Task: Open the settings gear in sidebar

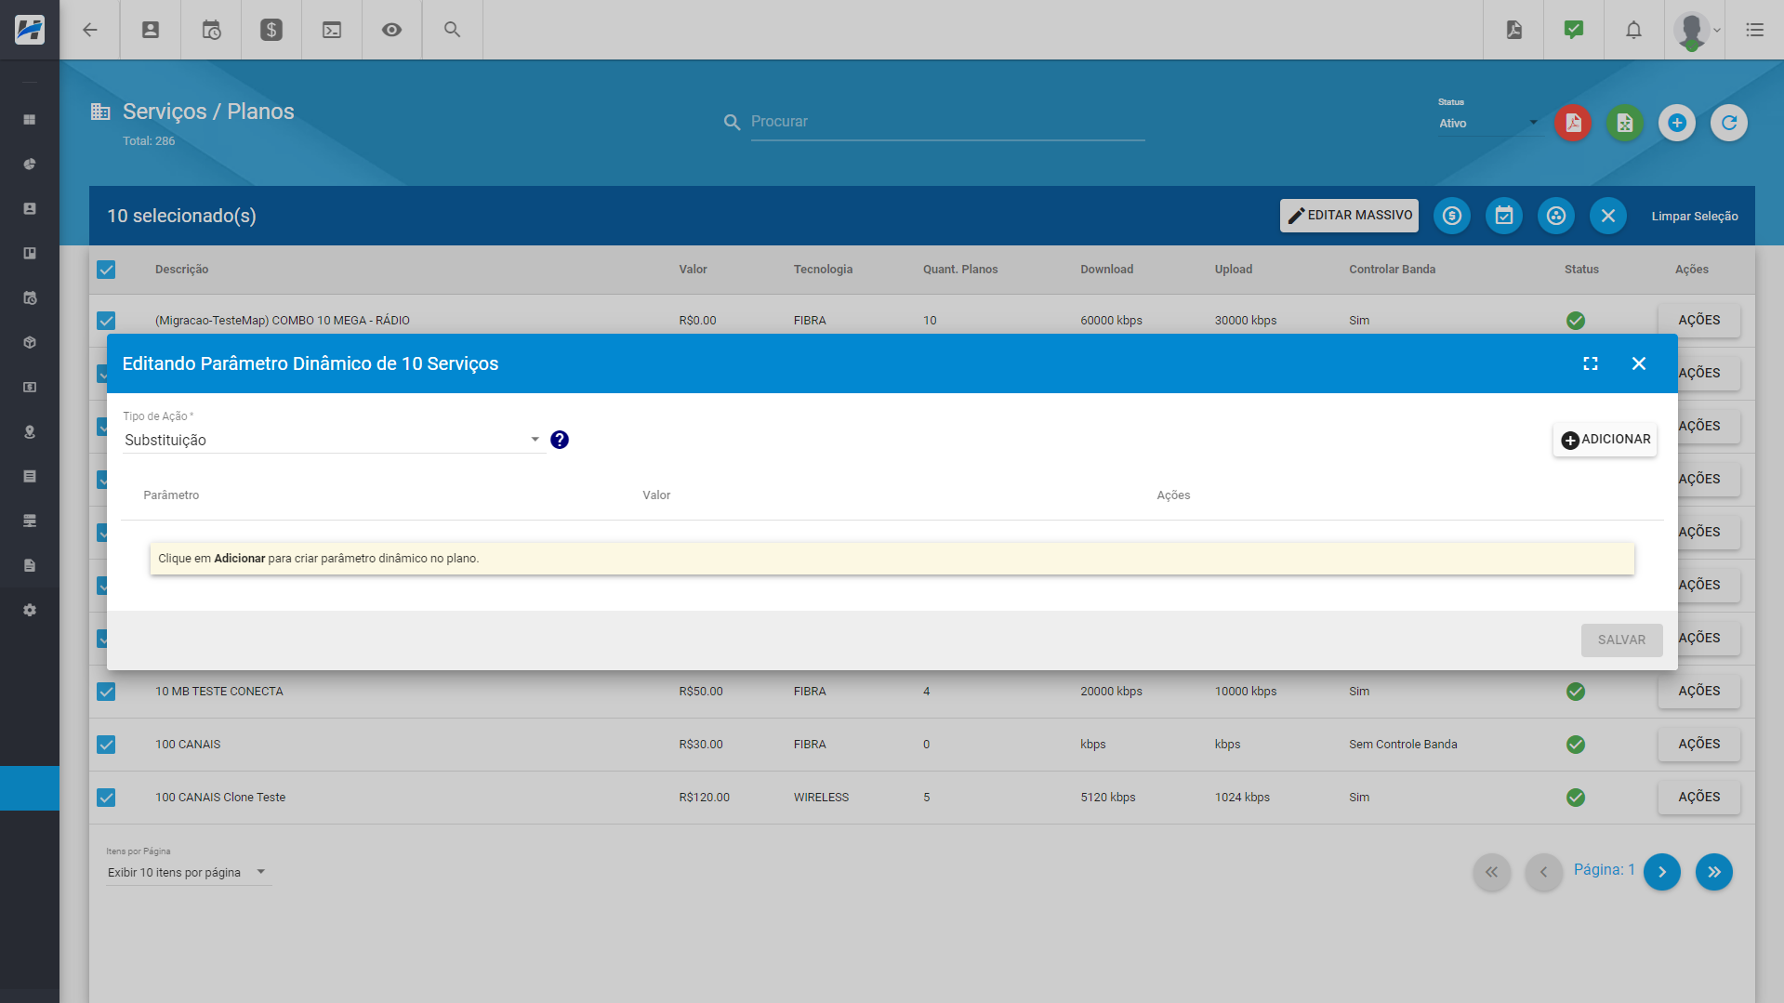Action: (x=30, y=611)
